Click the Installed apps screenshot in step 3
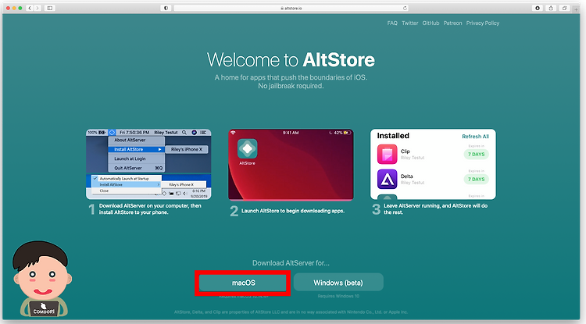The height and width of the screenshot is (324, 586). point(433,164)
